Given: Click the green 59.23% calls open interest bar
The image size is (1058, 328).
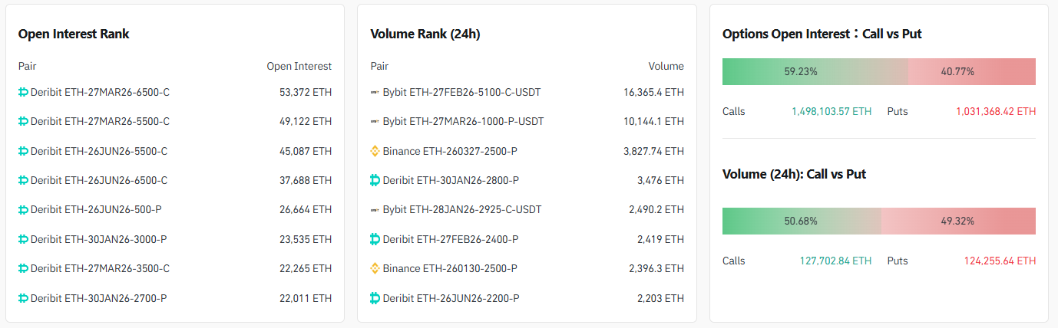Looking at the screenshot, I should click(815, 71).
